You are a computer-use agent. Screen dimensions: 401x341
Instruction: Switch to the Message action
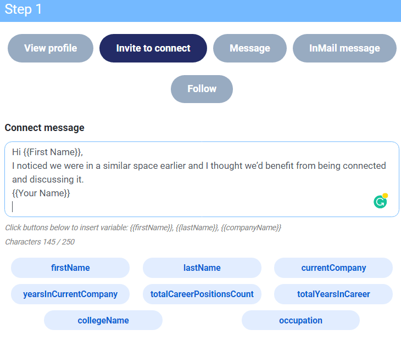(x=250, y=48)
